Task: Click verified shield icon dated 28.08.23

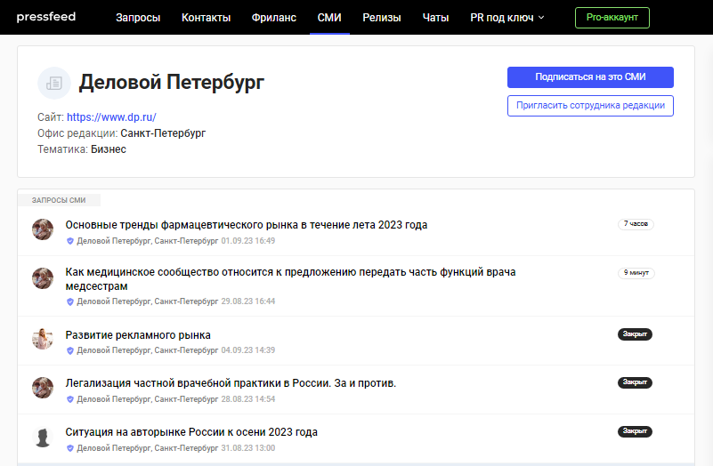Action: [70, 399]
